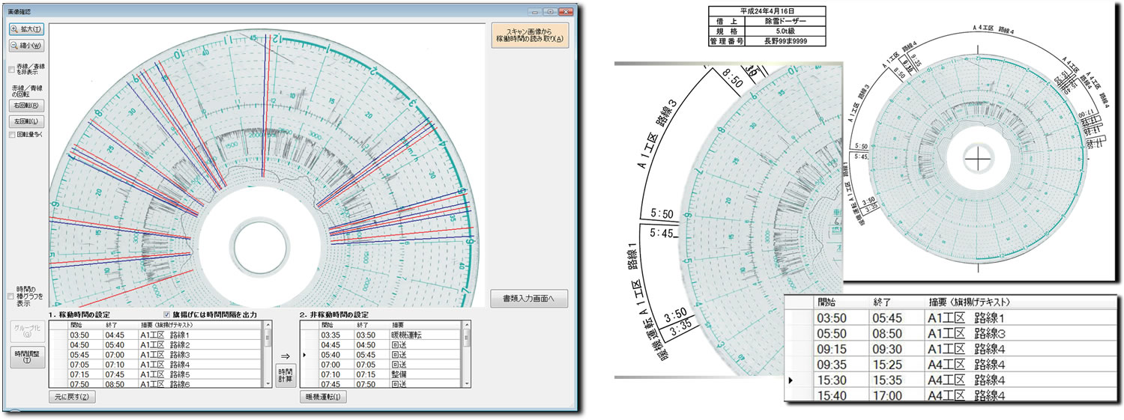
Task: Click the 時間計算 button
Action: point(285,375)
